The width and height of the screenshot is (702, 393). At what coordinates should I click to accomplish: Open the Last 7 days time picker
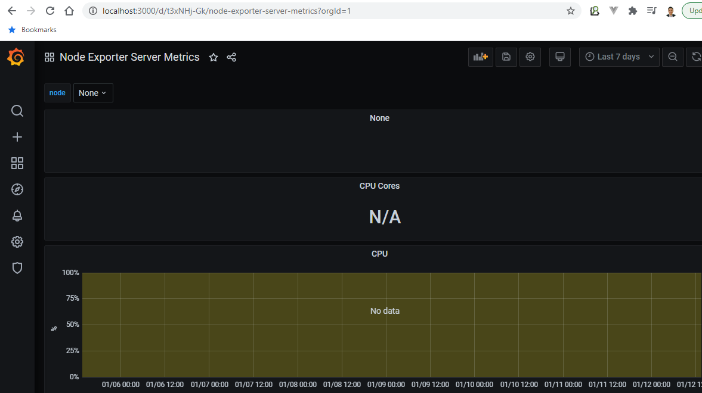point(619,57)
